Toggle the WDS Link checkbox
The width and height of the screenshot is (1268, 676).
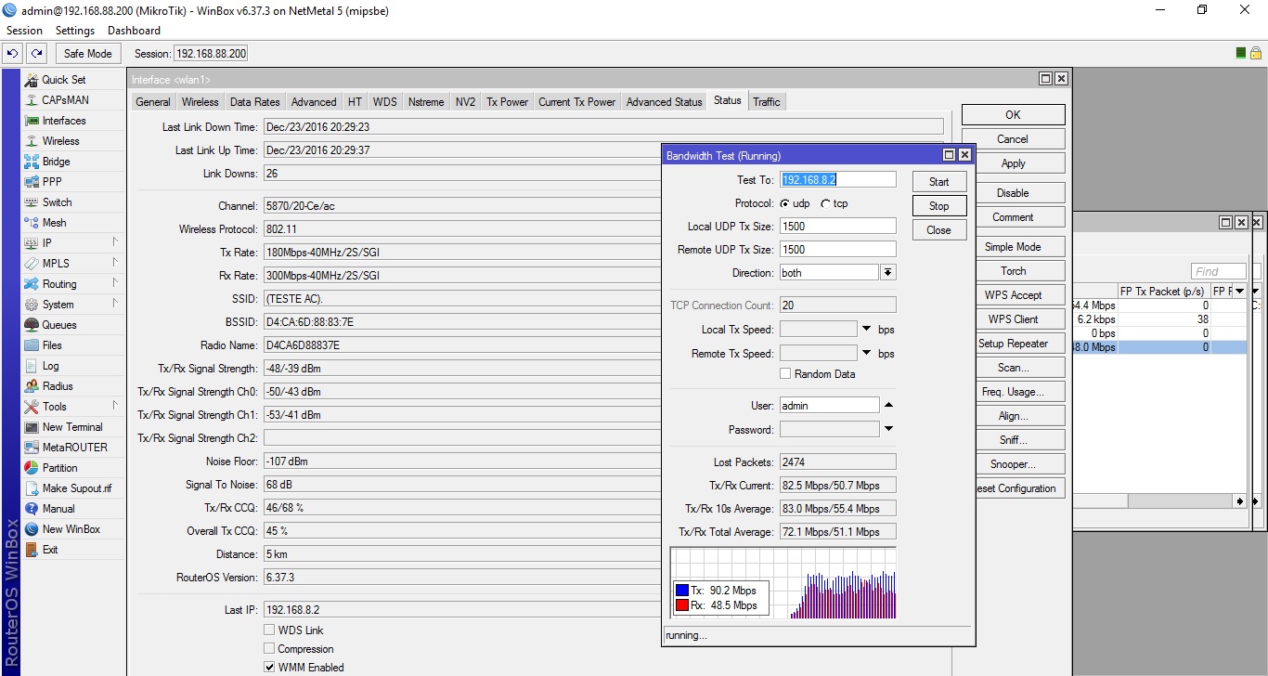pyautogui.click(x=269, y=630)
